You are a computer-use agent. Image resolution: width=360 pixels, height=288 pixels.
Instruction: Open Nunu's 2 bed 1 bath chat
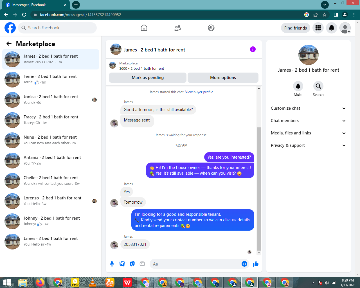point(51,140)
